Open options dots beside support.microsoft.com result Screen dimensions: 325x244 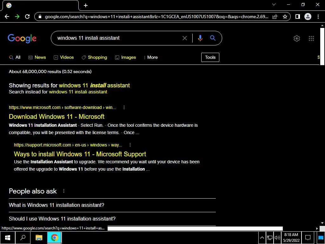[x=130, y=145]
